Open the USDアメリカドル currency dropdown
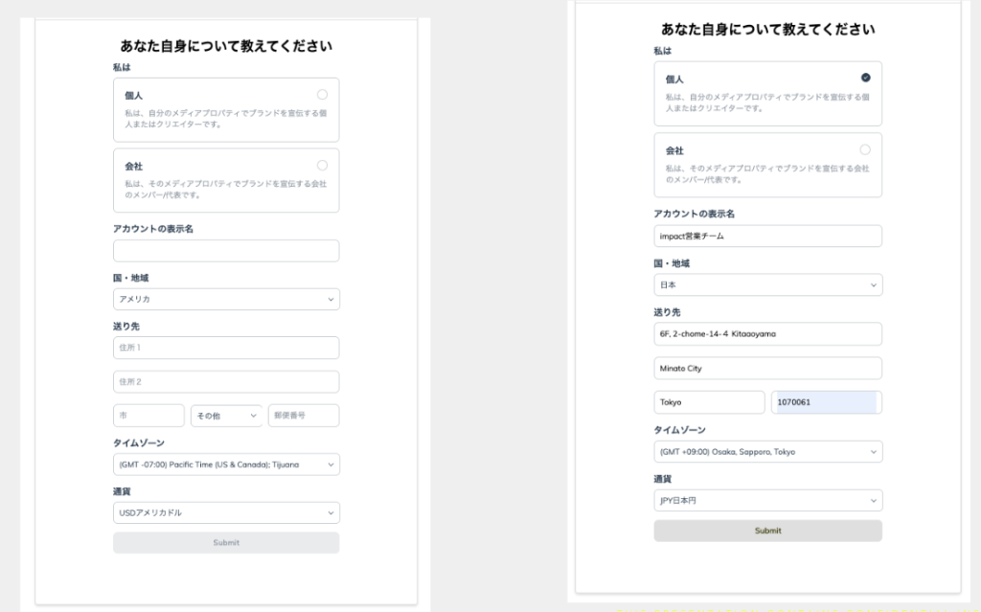Screen dimensions: 981x612 point(226,513)
